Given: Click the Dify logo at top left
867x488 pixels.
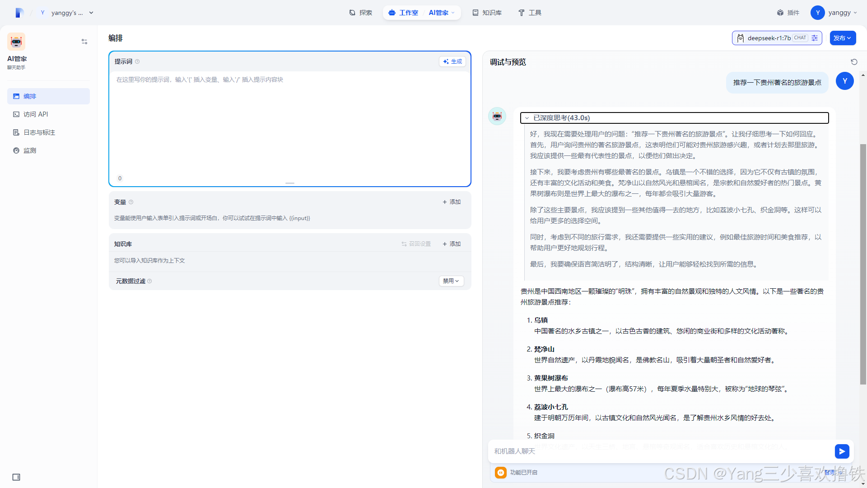Looking at the screenshot, I should coord(19,13).
